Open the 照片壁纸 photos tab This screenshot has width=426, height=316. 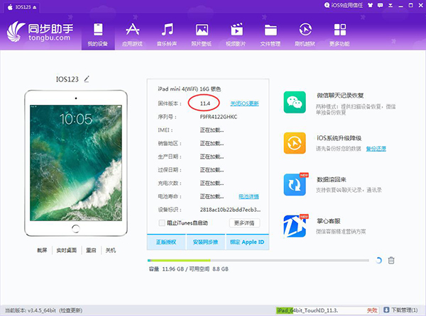point(202,35)
